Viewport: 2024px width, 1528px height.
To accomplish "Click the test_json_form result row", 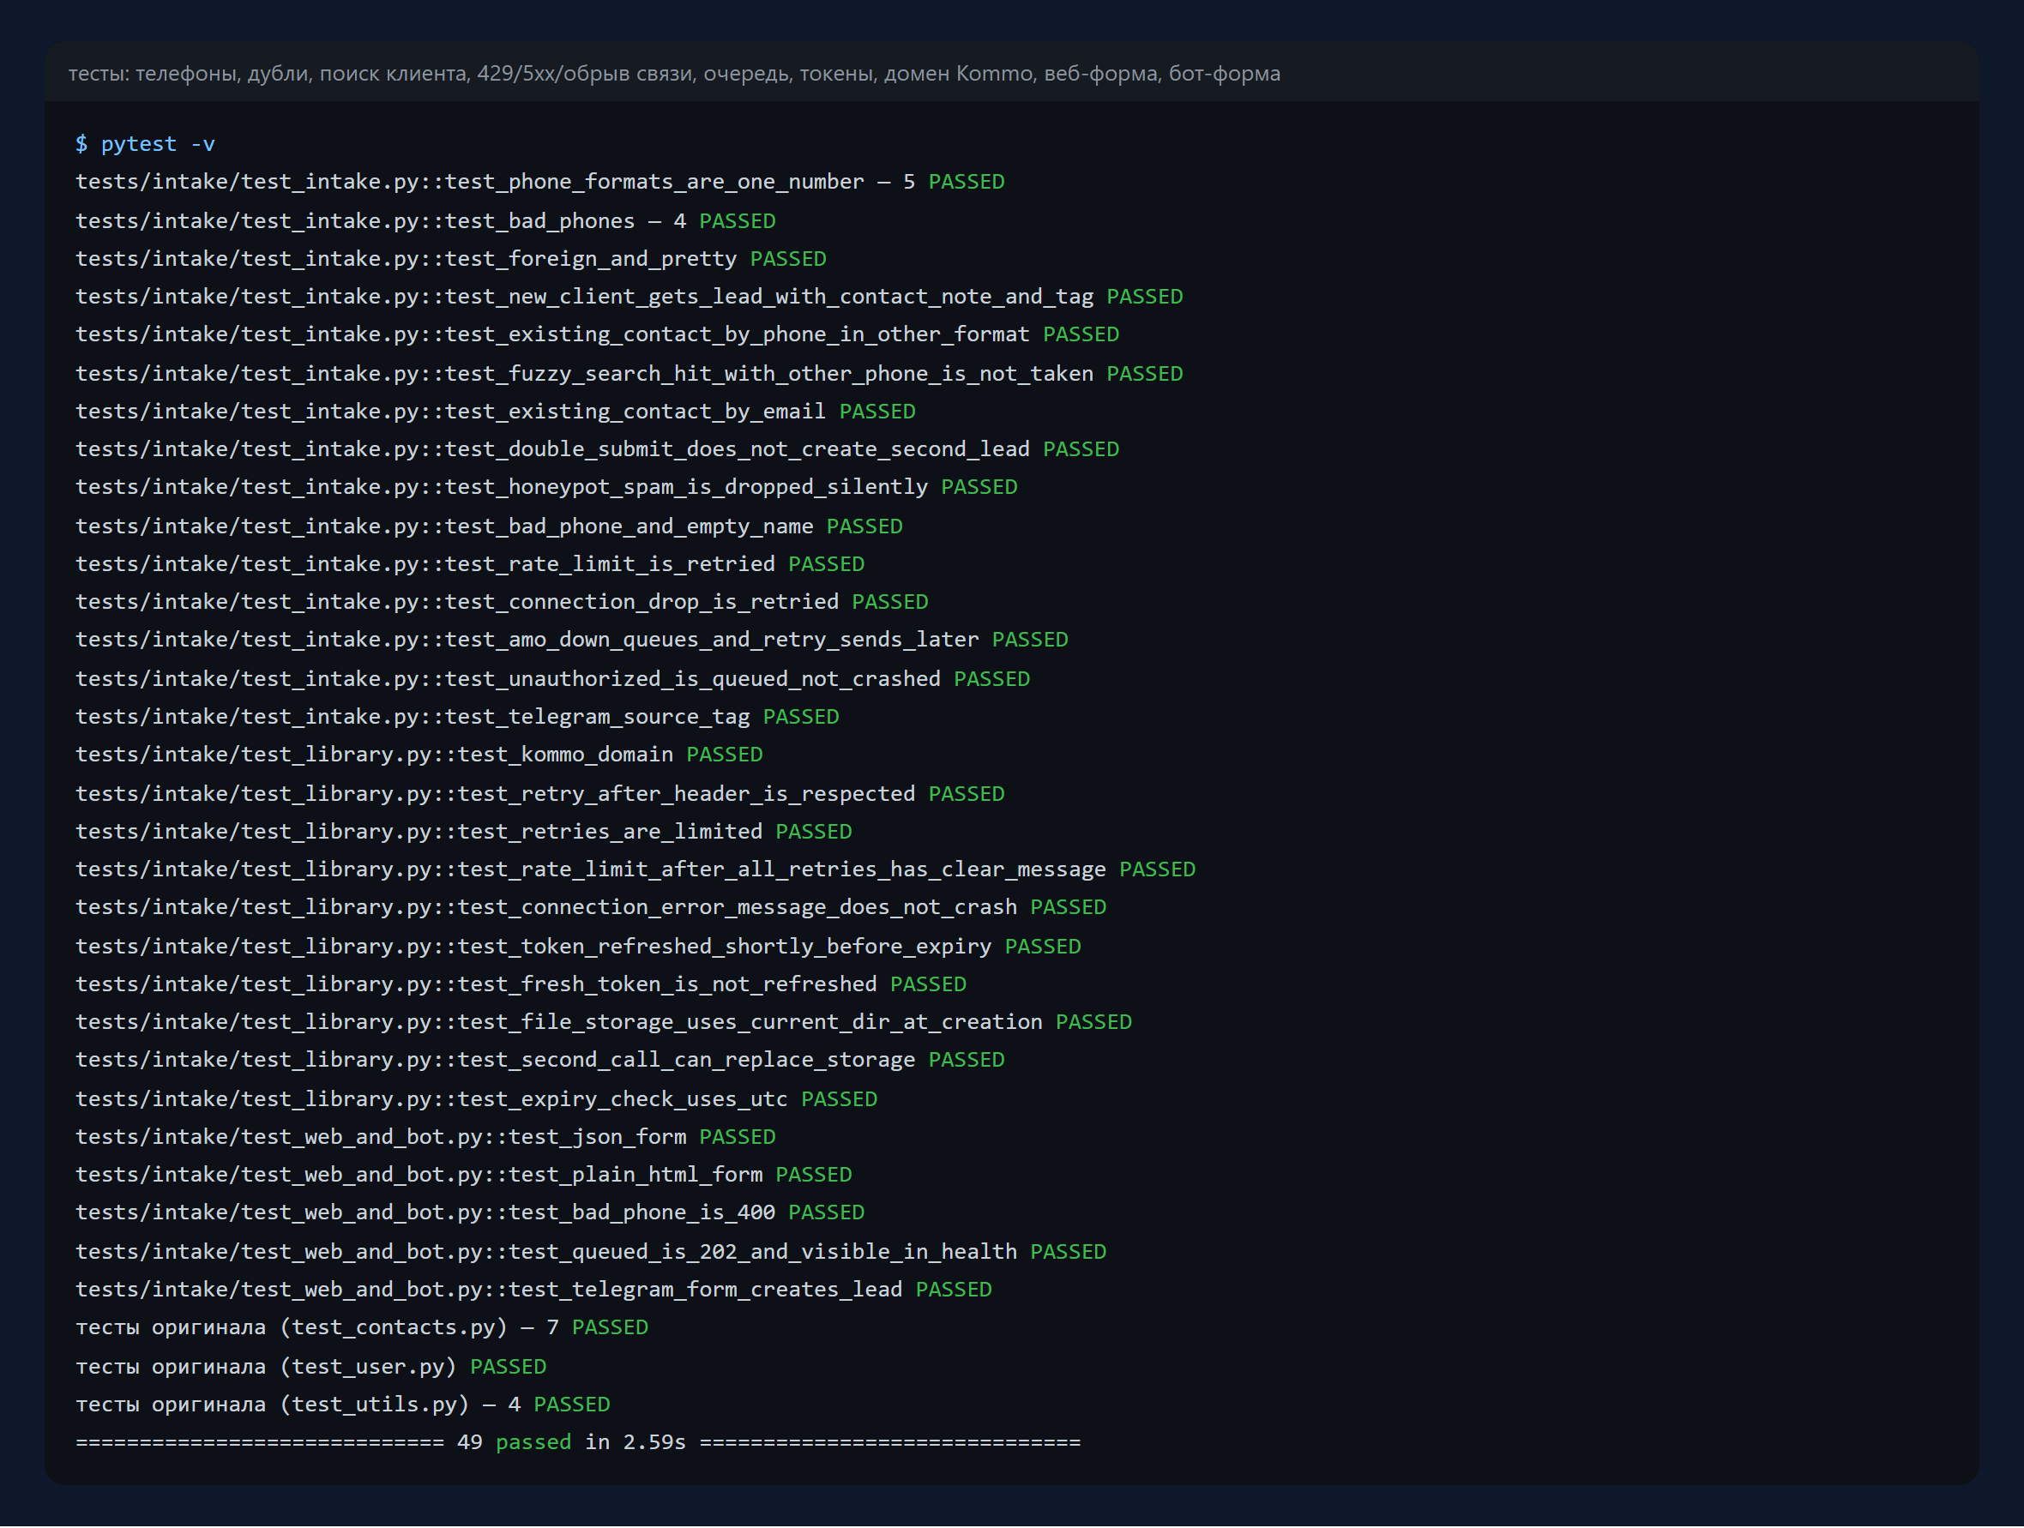I will click(425, 1136).
